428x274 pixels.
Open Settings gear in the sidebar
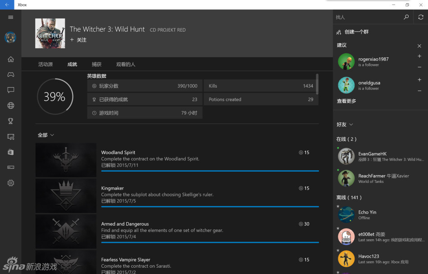pyautogui.click(x=11, y=183)
